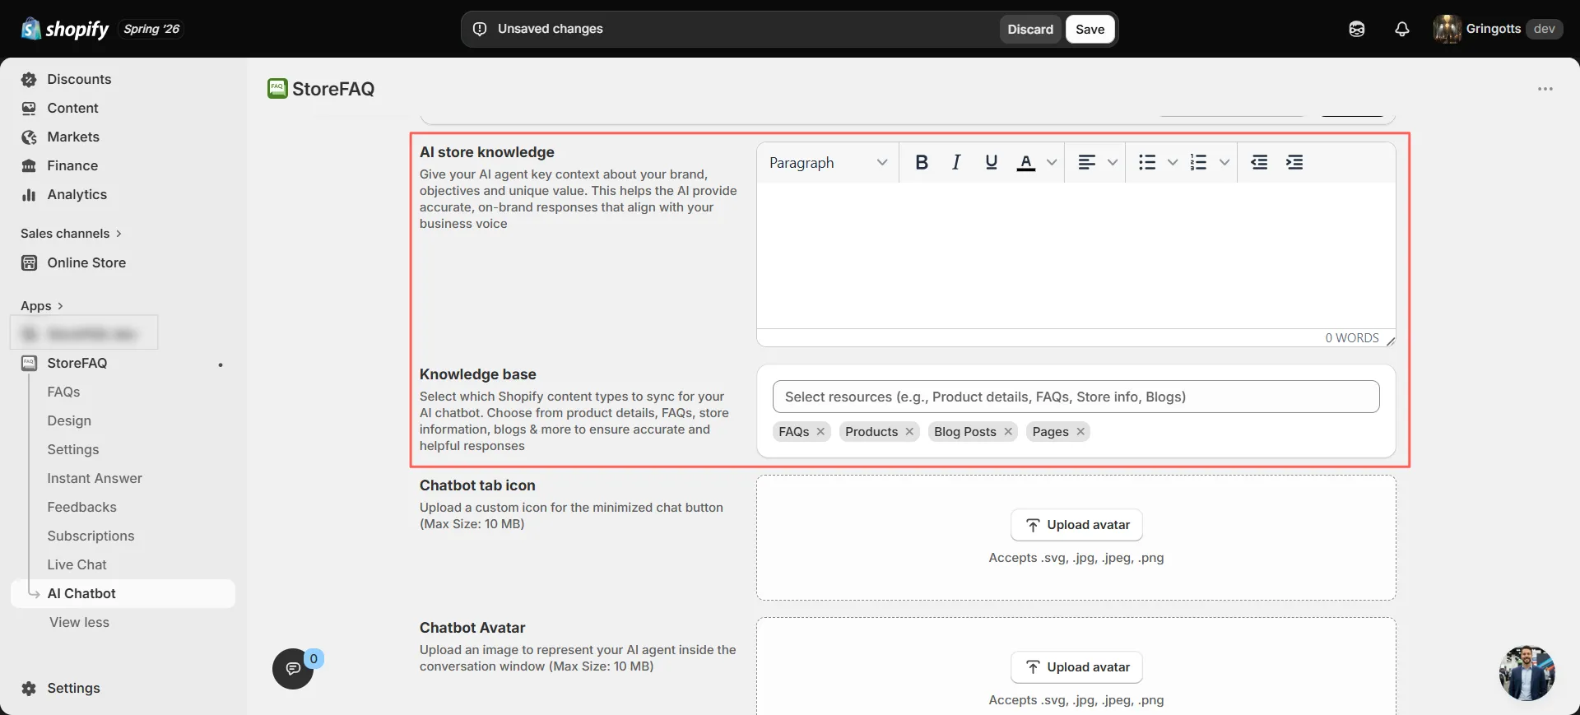Image resolution: width=1580 pixels, height=715 pixels.
Task: Toggle underline formatting
Action: (992, 163)
